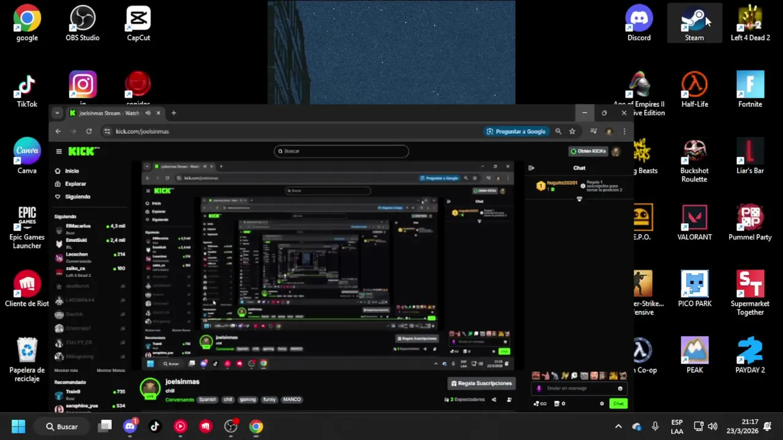Open PICO PARK desktop shortcut

695,290
